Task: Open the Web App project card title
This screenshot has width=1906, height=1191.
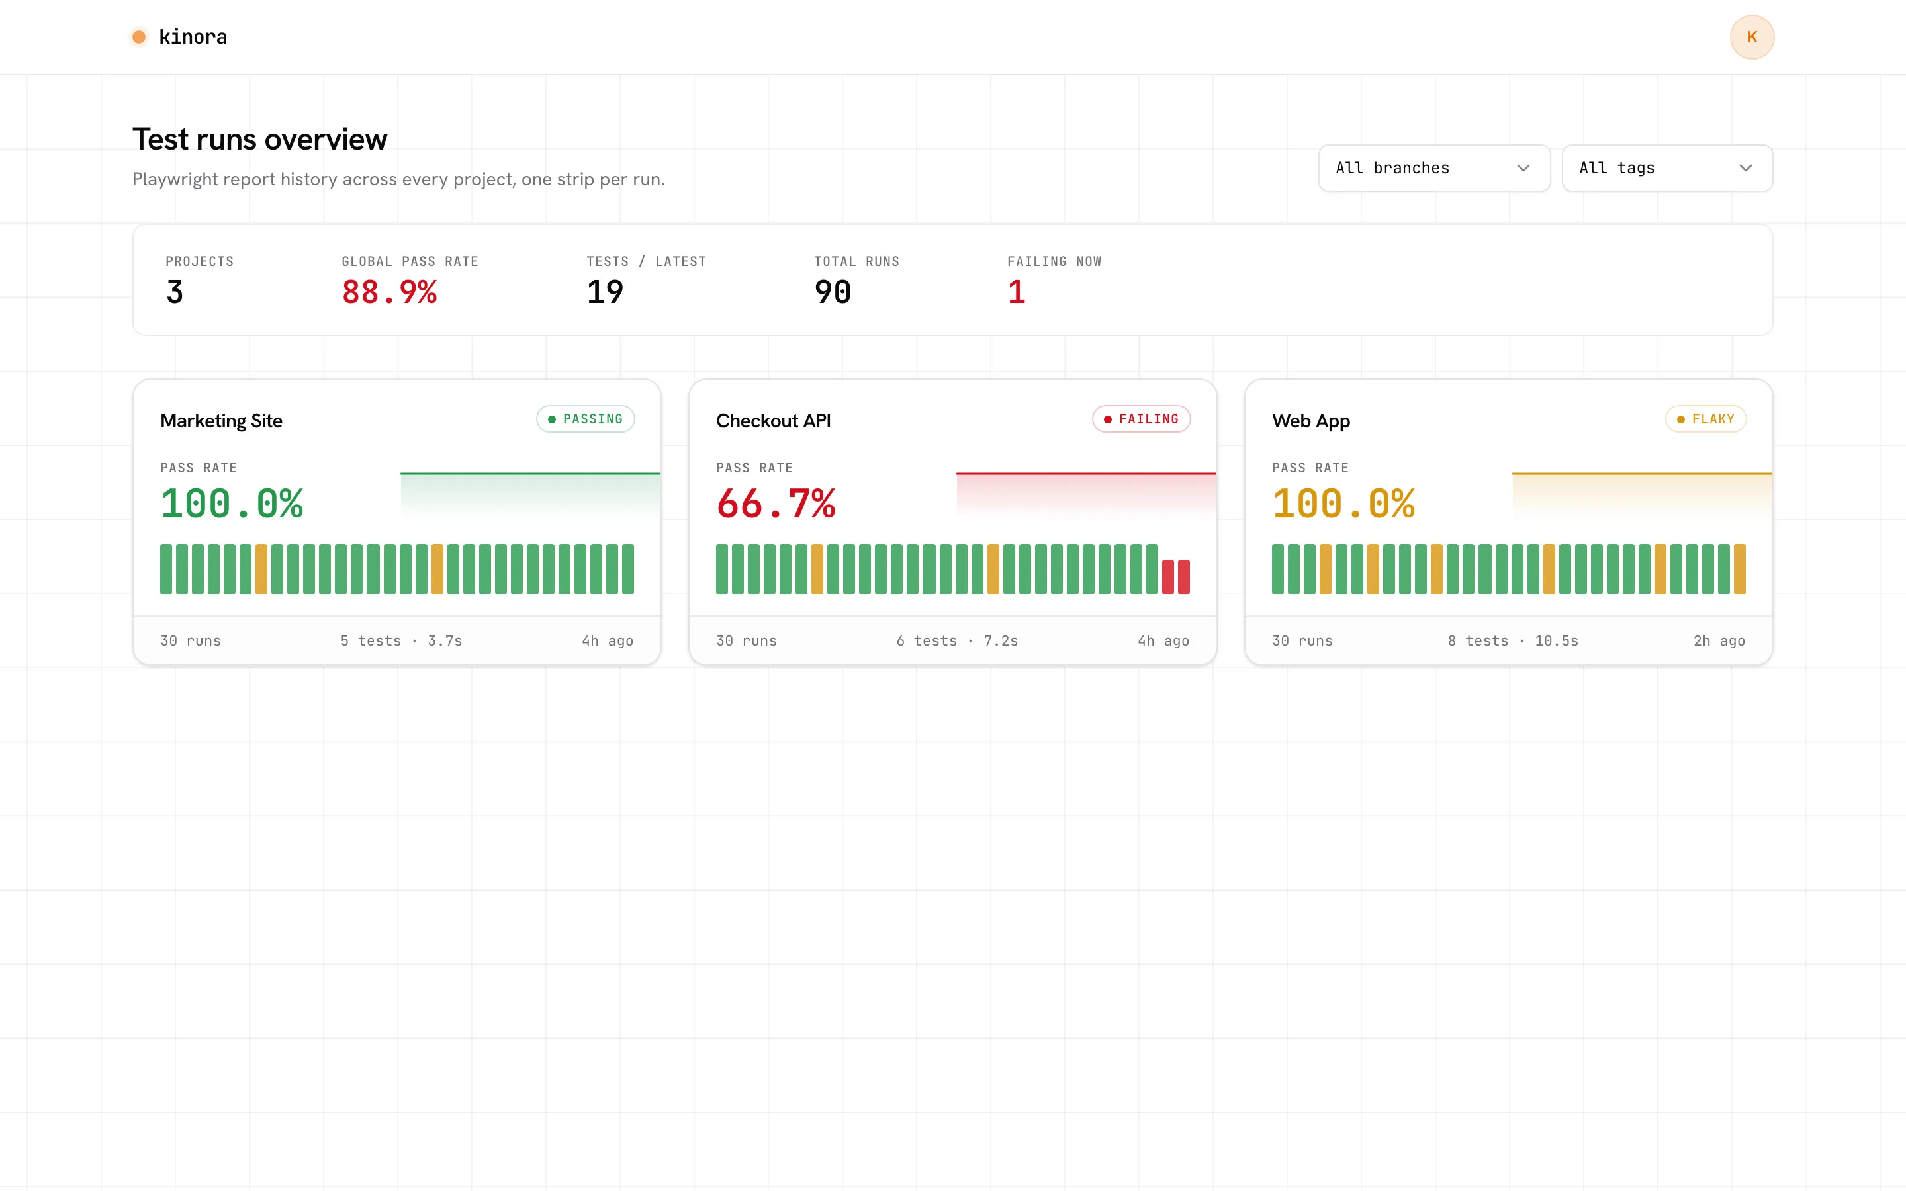Action: [1310, 421]
